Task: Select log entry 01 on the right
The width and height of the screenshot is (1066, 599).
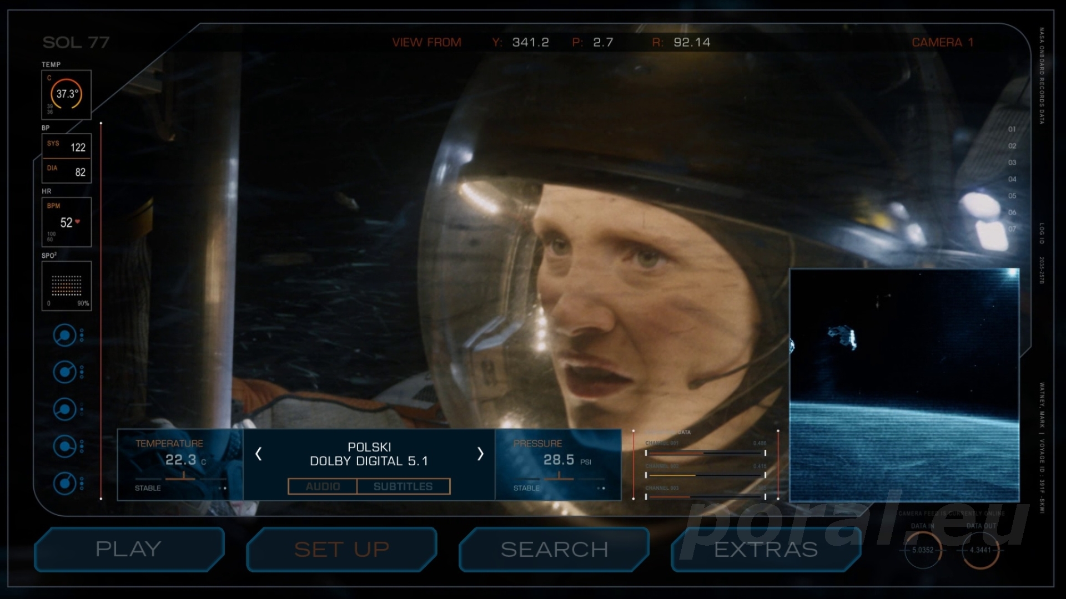Action: coord(1012,129)
